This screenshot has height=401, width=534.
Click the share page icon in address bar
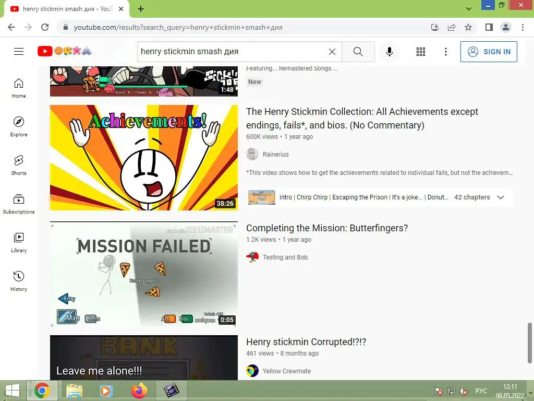452,27
